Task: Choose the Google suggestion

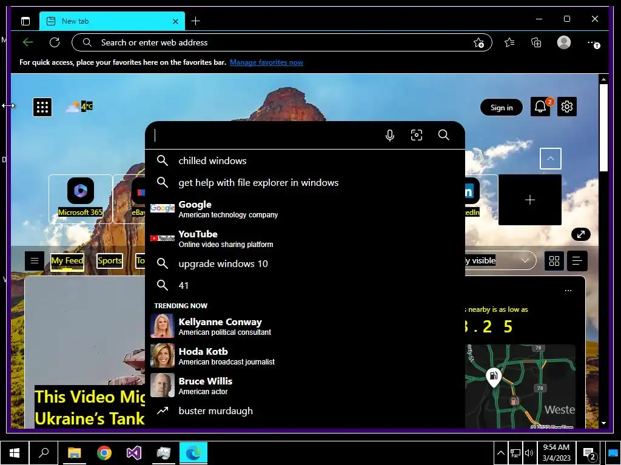Action: coord(305,209)
